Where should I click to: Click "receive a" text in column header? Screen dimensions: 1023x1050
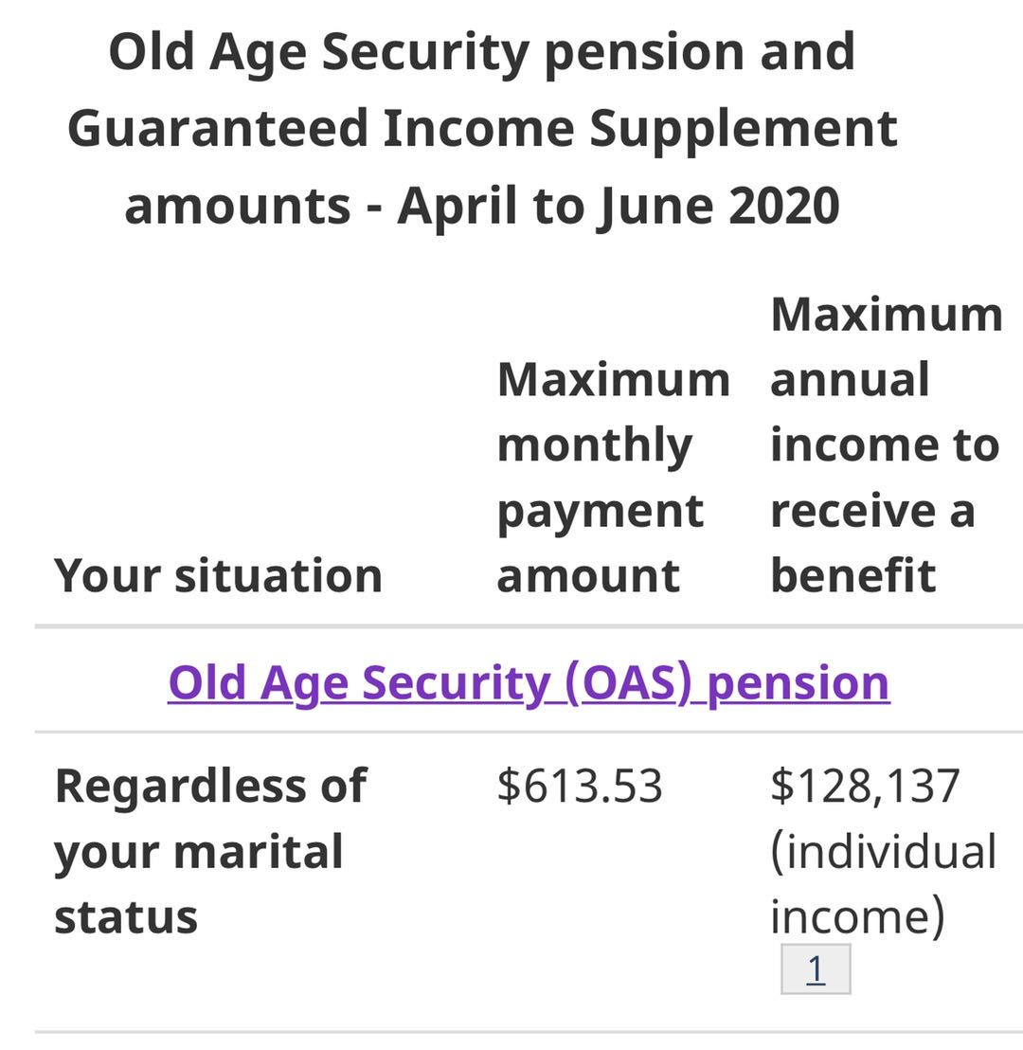pyautogui.click(x=871, y=511)
